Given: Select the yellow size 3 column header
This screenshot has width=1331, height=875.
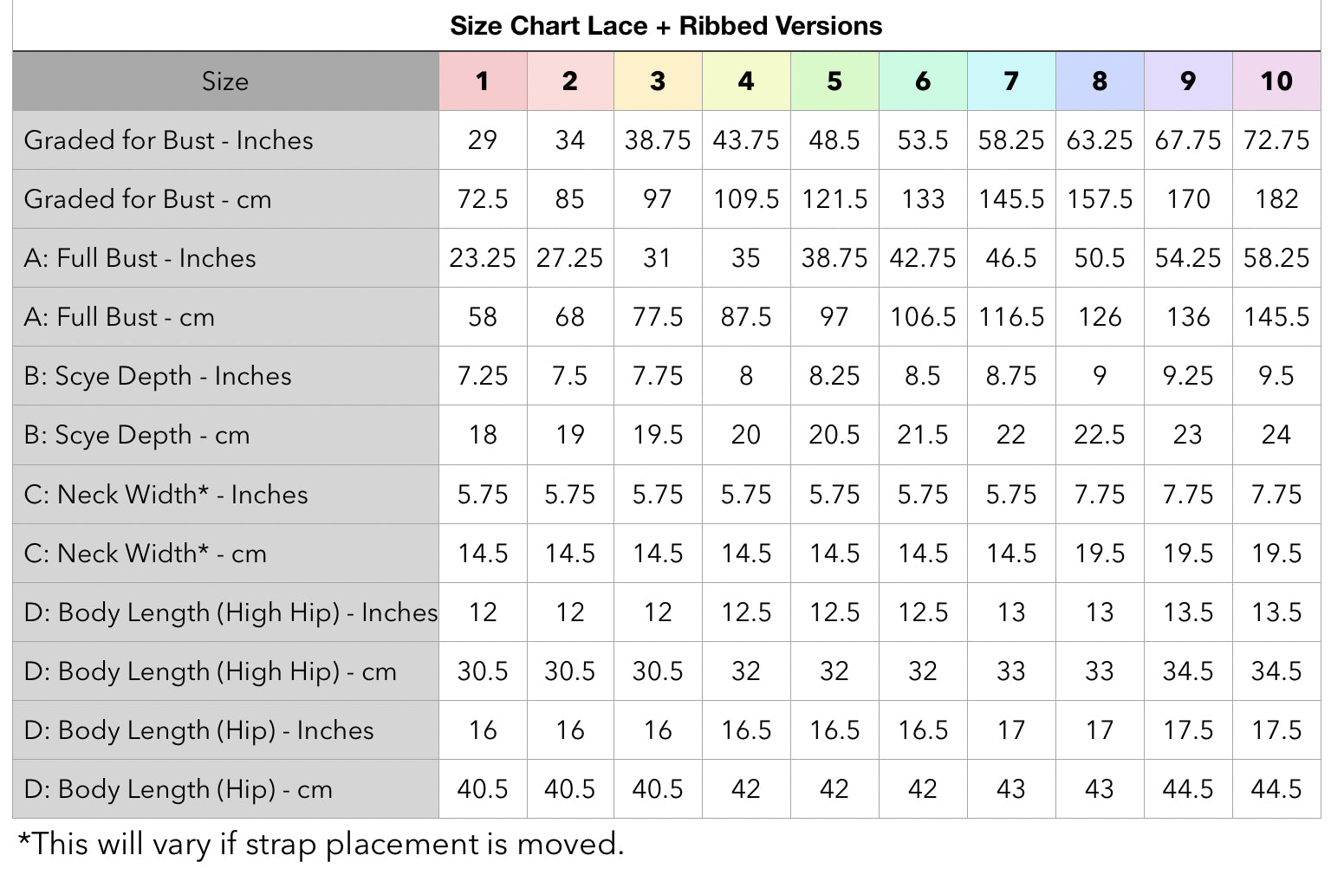Looking at the screenshot, I should (658, 81).
